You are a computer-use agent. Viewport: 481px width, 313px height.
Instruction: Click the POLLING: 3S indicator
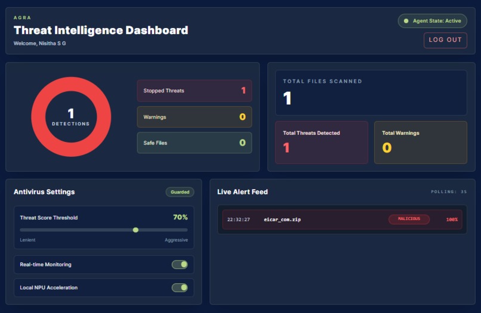click(x=449, y=191)
